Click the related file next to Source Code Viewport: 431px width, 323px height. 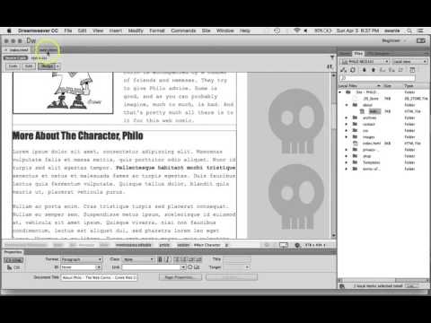40,57
